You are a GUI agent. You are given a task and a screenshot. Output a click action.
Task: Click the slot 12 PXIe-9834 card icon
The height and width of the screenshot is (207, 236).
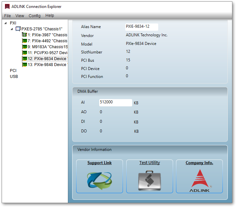click(x=24, y=58)
